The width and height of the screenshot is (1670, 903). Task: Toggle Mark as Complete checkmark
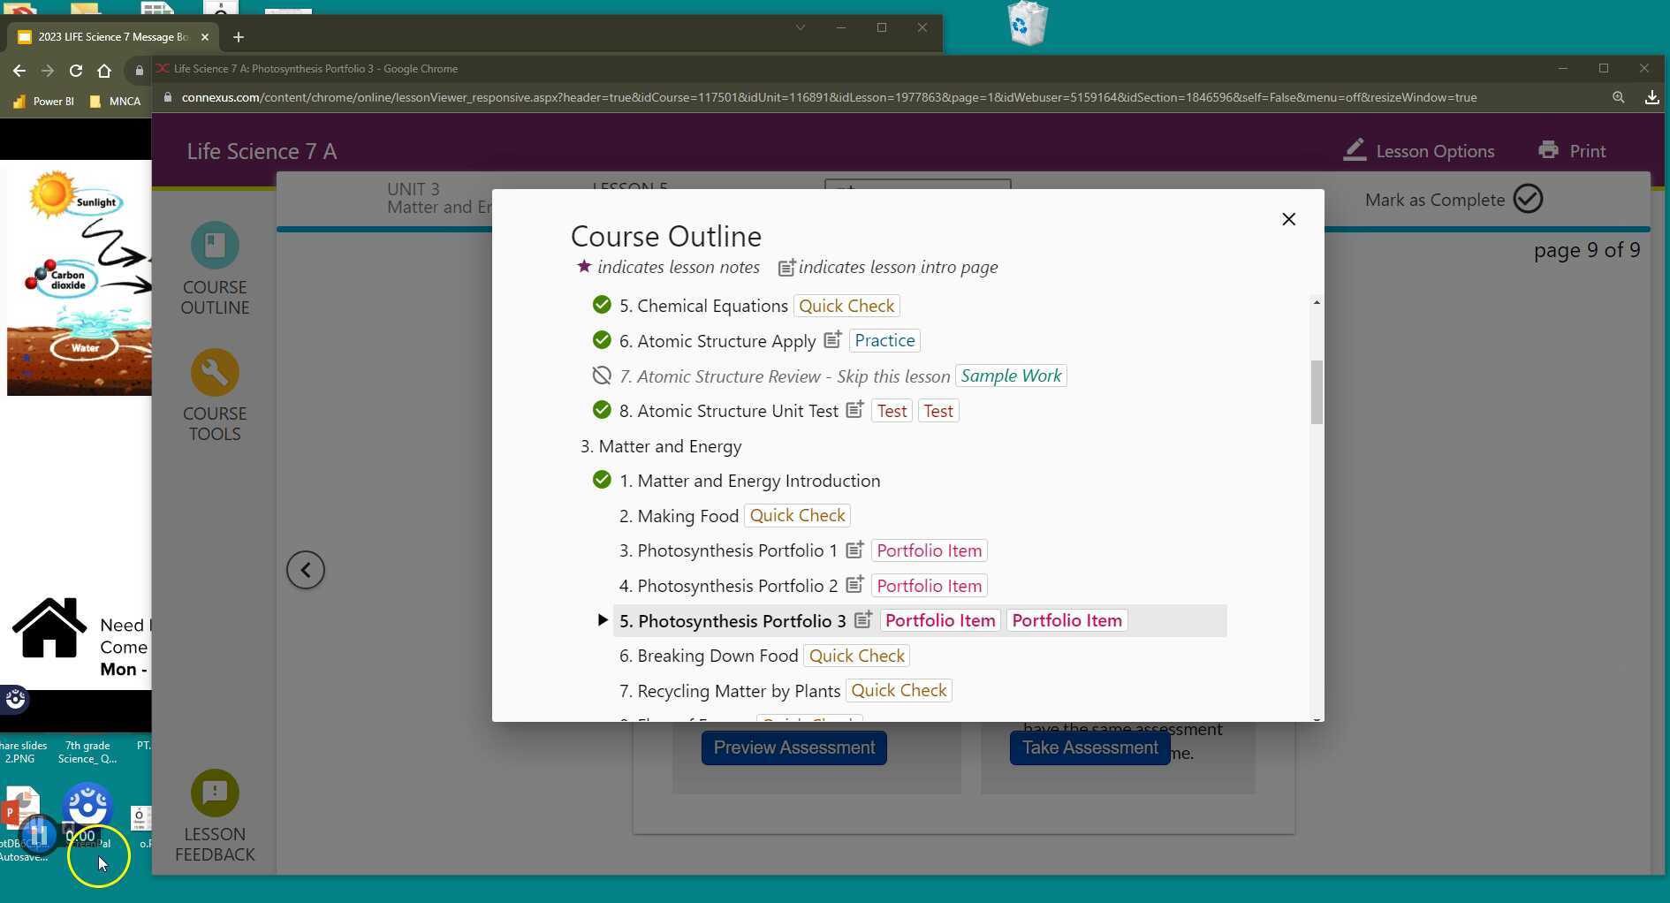pyautogui.click(x=1528, y=200)
